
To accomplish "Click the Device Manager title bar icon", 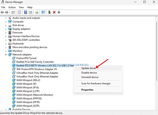I will (x=2, y=2).
